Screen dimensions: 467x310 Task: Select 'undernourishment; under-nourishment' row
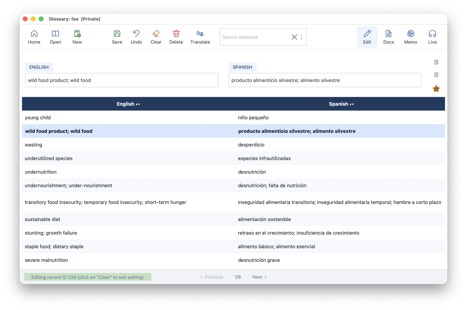point(233,185)
